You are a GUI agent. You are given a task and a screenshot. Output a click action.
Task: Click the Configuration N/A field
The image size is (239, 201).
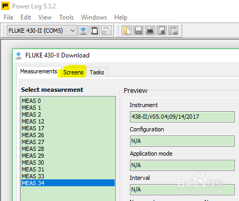(x=182, y=141)
